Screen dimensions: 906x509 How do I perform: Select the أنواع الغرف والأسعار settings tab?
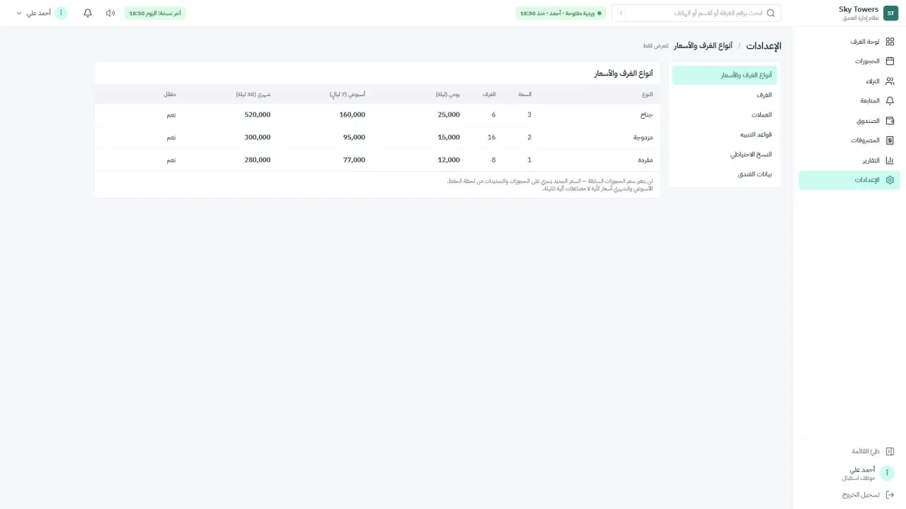click(x=725, y=75)
